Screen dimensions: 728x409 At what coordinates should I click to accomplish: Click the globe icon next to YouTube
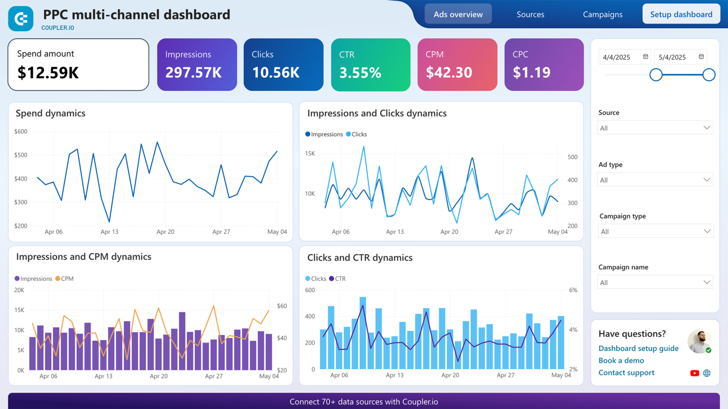[x=707, y=373]
